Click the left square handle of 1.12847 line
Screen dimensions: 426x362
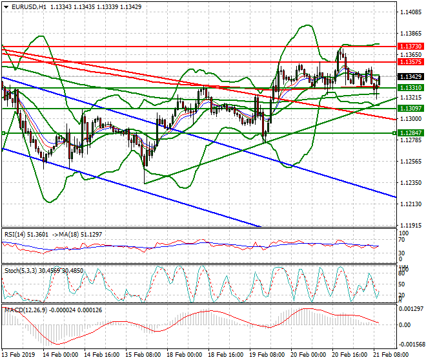tap(3, 133)
